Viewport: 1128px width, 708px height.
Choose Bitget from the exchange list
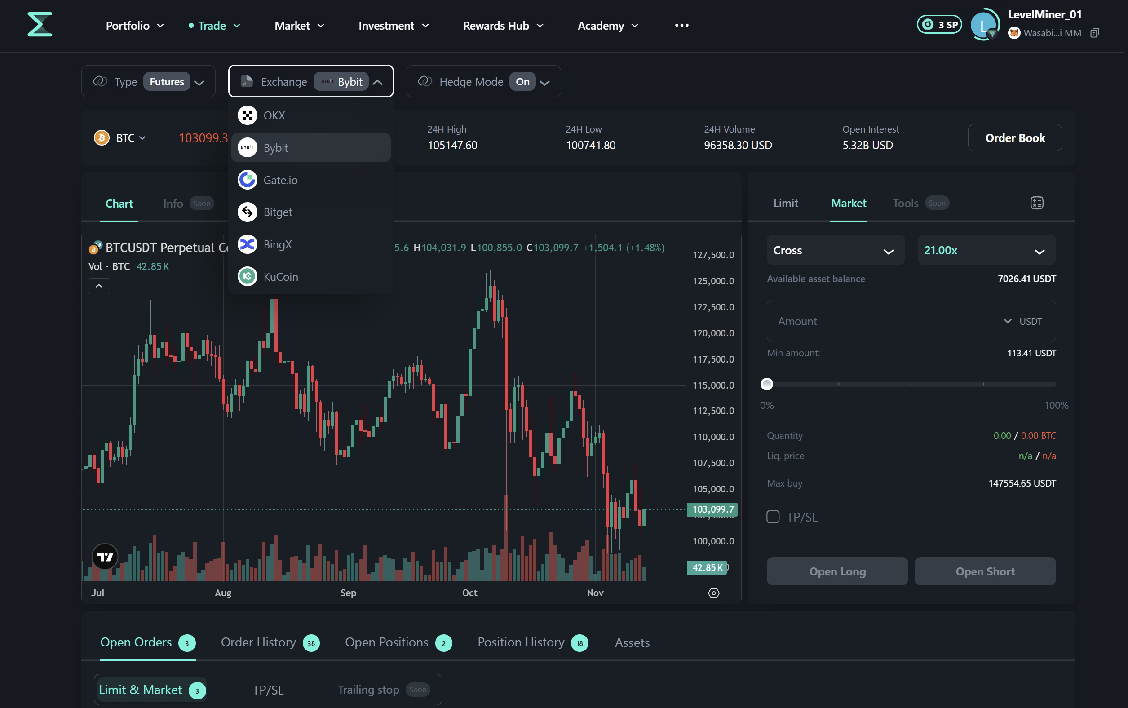(x=311, y=212)
